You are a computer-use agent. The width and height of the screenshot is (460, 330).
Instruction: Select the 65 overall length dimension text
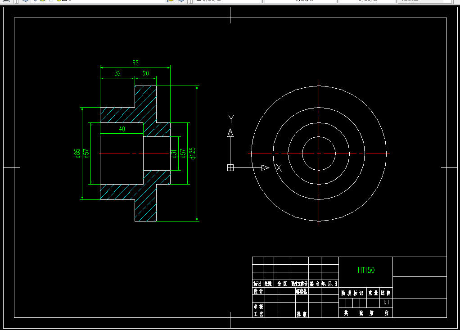[135, 63]
